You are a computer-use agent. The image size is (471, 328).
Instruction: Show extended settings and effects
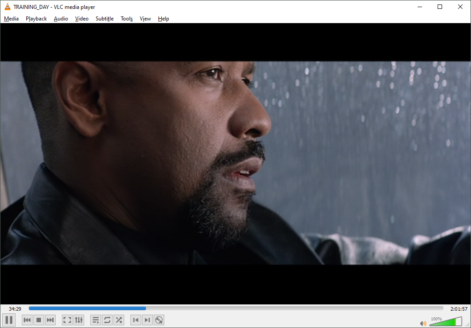[79, 320]
